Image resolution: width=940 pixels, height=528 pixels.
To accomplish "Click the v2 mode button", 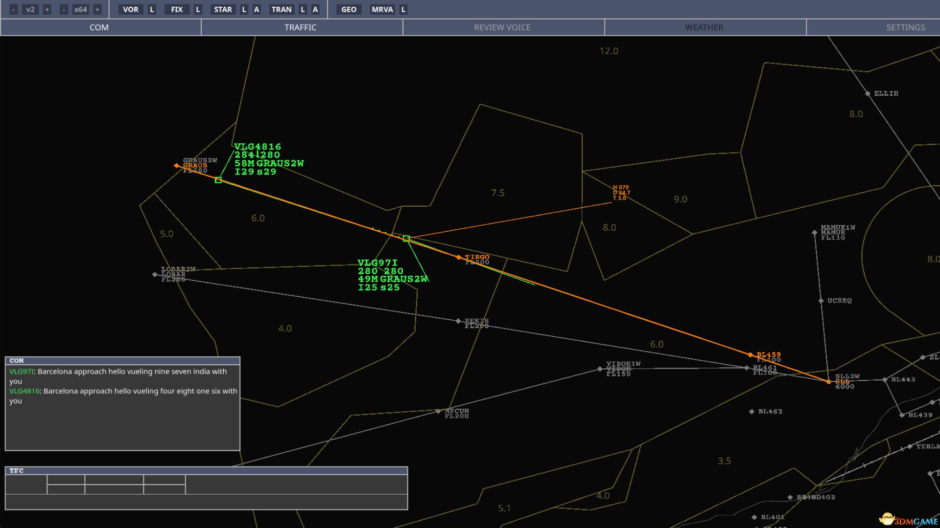I will [30, 9].
